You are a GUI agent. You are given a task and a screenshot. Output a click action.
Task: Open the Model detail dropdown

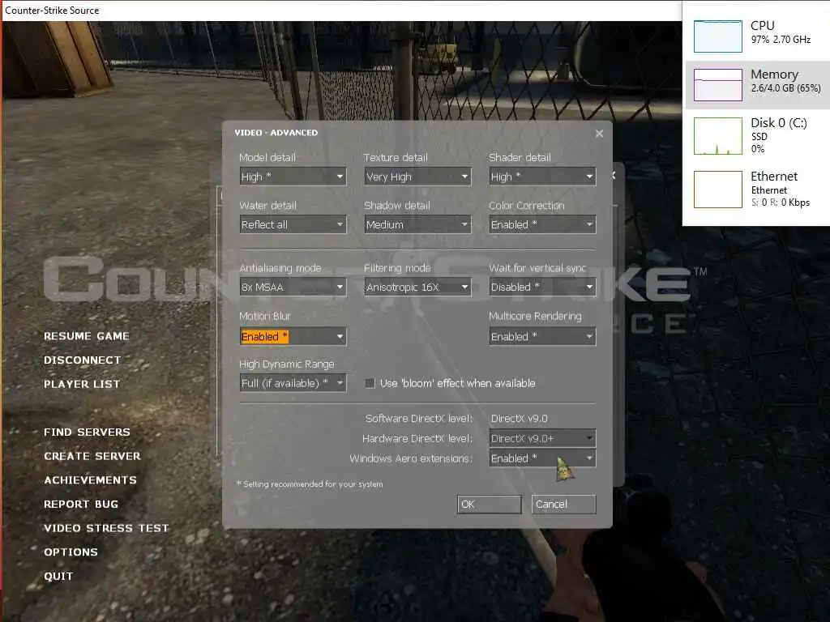(293, 177)
